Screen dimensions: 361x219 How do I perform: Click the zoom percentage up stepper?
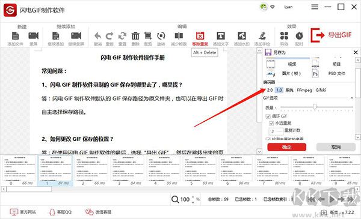[x=193, y=197]
